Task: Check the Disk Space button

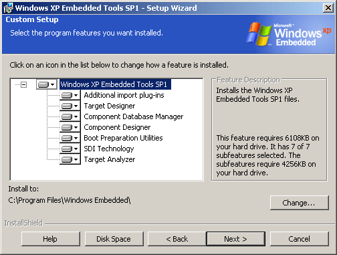Action: [114, 239]
